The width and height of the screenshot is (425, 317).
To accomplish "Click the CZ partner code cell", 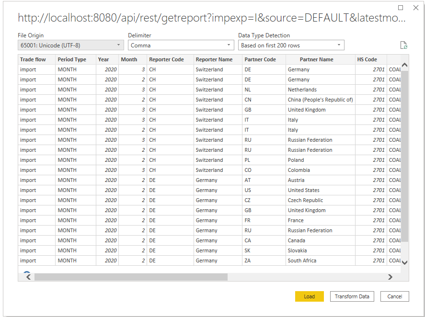I will coord(264,200).
